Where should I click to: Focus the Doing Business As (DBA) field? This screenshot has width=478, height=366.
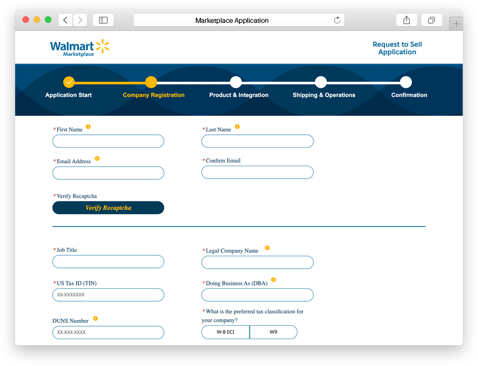point(257,295)
